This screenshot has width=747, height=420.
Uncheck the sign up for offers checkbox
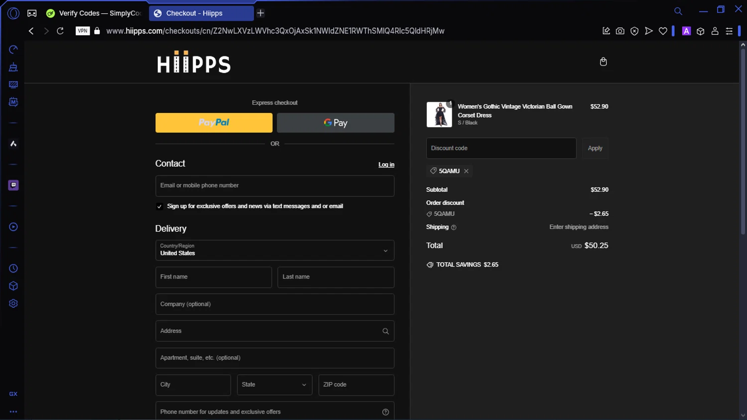point(159,206)
